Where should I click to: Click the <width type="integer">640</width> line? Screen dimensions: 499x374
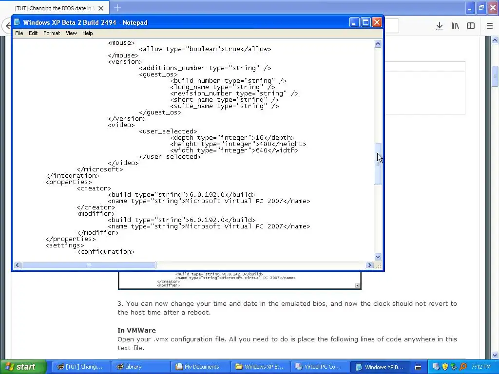point(234,150)
